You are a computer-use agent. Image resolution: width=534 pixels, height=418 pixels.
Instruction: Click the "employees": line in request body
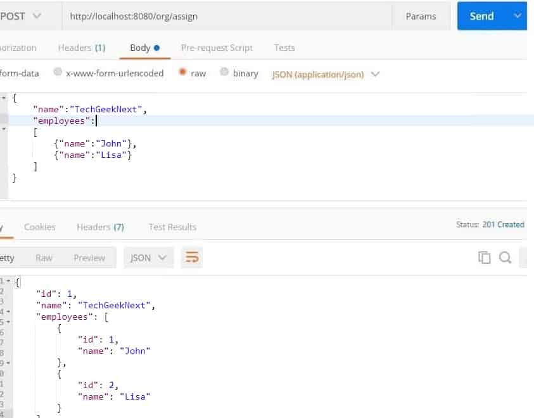pos(65,121)
